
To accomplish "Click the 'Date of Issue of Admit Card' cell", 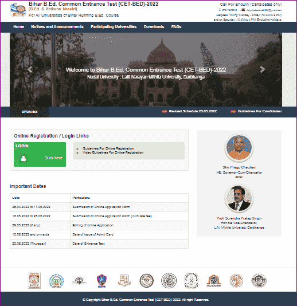I will click(129, 234).
